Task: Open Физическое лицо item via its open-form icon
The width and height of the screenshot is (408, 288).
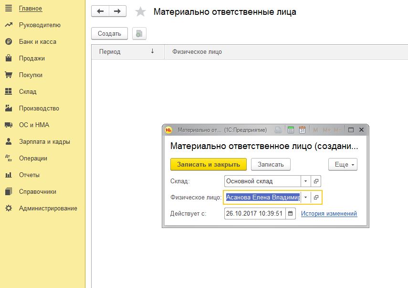Action: (x=316, y=198)
